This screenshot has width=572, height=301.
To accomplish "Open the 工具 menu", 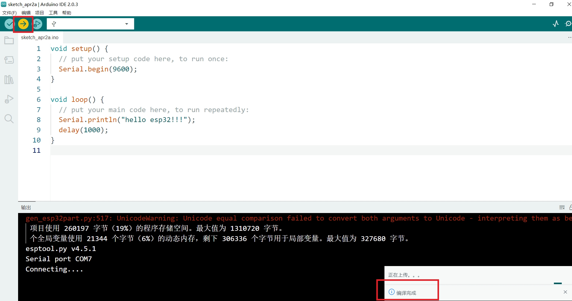I will 53,13.
